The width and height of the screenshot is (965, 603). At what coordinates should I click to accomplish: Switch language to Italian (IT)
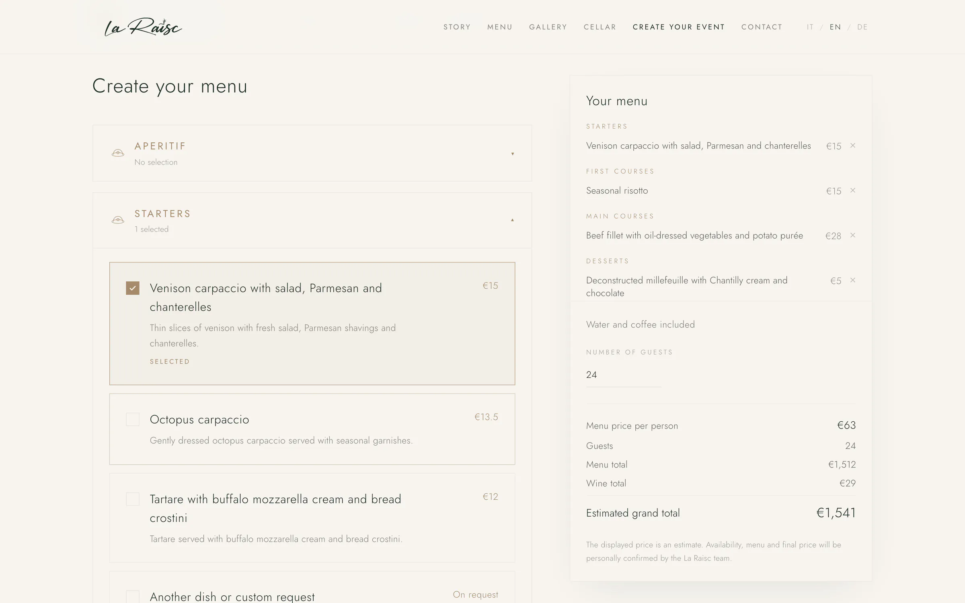pyautogui.click(x=810, y=27)
